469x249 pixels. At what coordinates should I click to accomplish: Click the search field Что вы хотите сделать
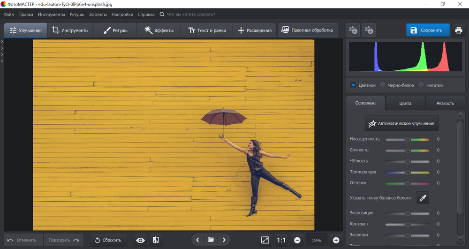pyautogui.click(x=192, y=15)
